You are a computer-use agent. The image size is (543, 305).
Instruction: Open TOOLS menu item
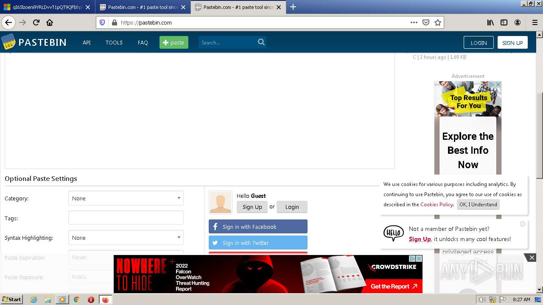114,42
